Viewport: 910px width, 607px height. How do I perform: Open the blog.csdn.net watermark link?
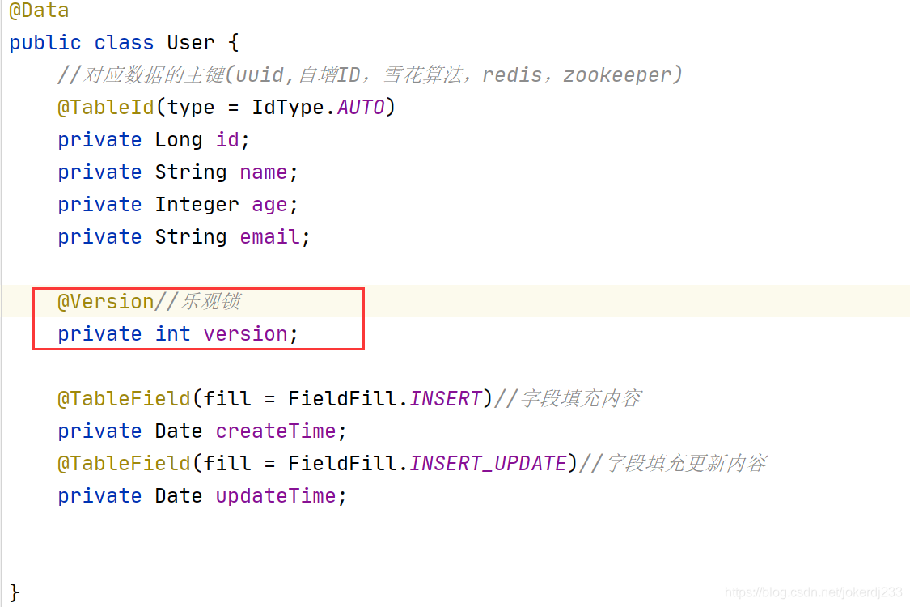(x=814, y=592)
